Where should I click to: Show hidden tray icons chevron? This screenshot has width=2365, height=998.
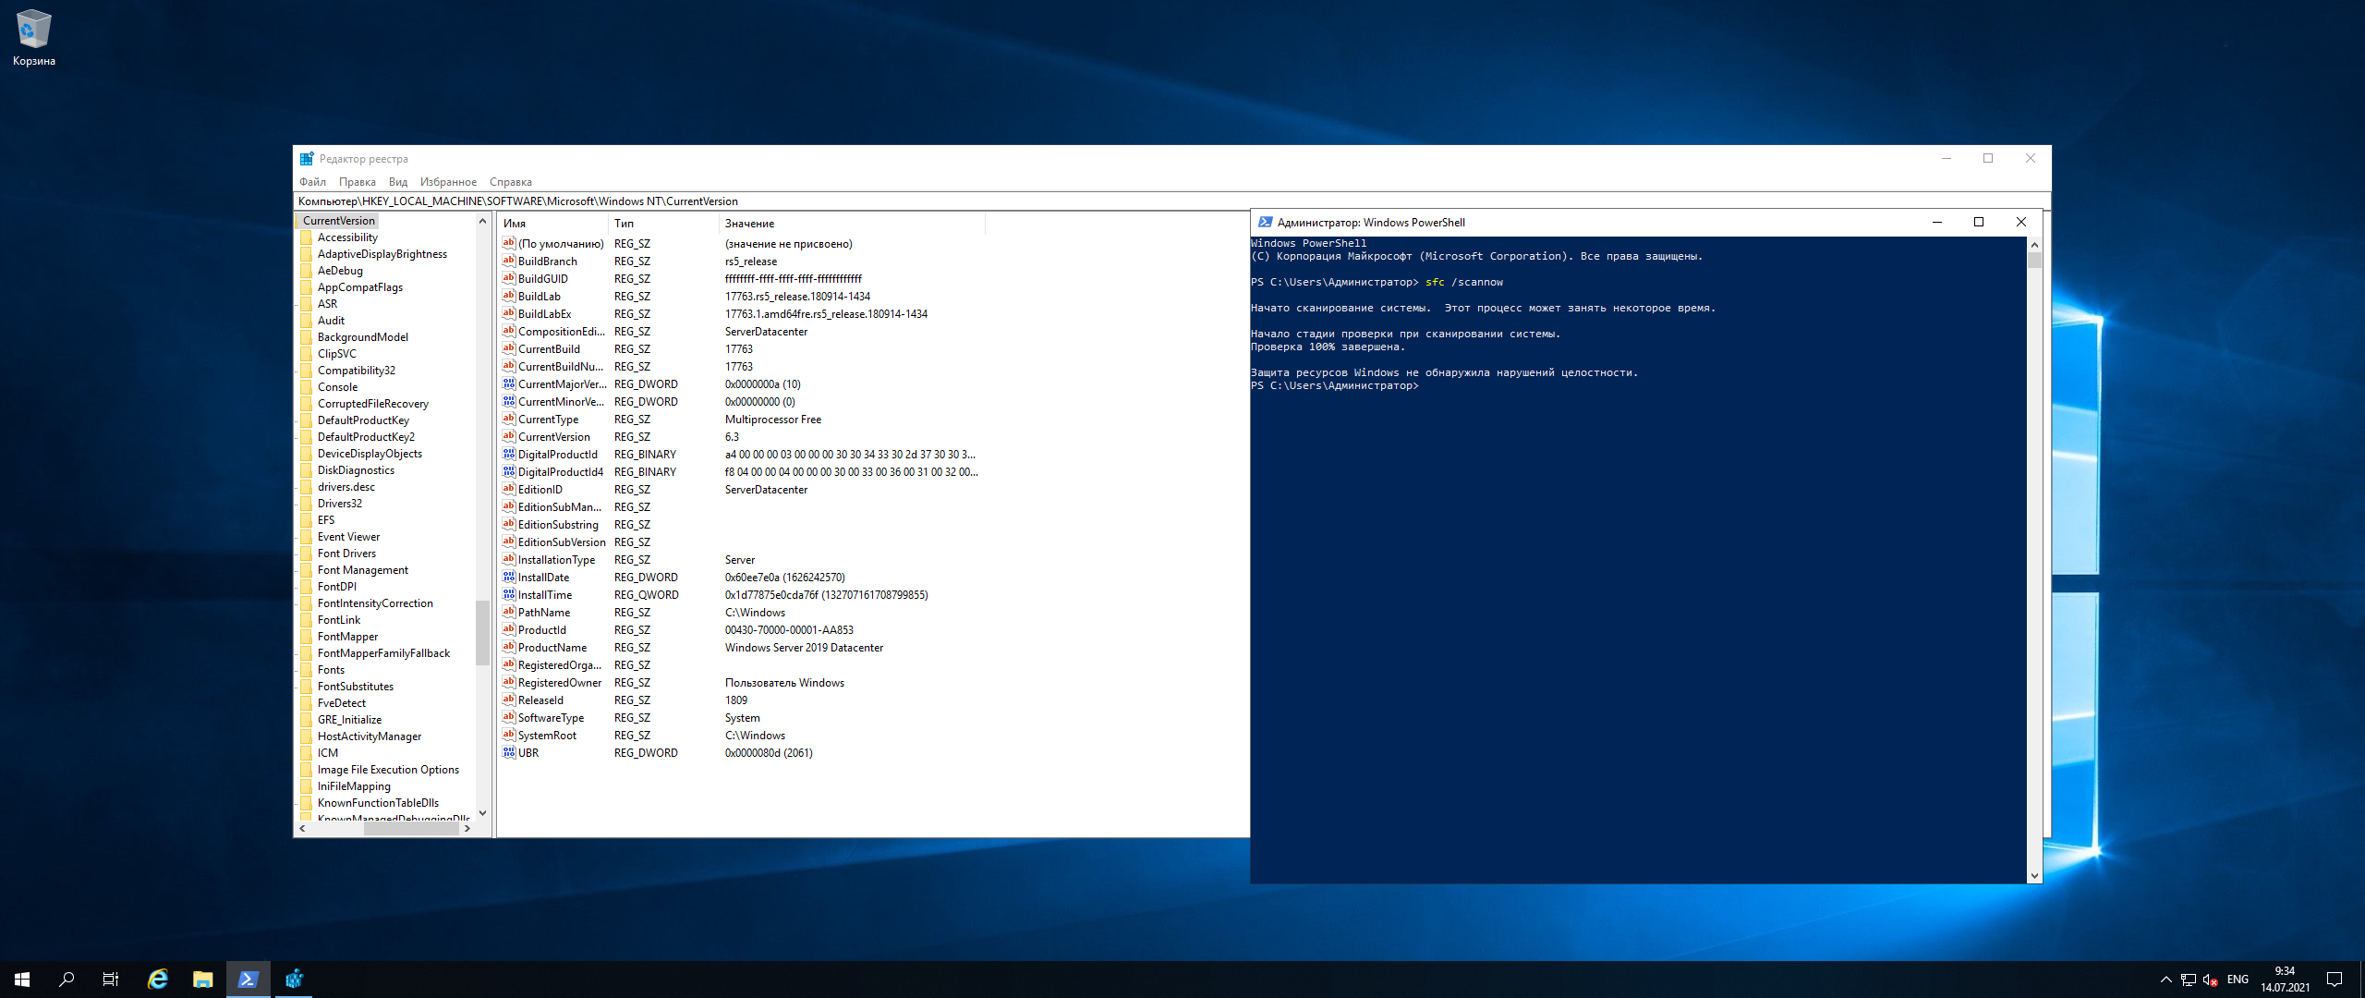pyautogui.click(x=2165, y=980)
